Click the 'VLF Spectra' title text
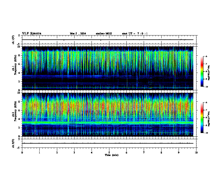The width and height of the screenshot is (221, 171). (32, 34)
